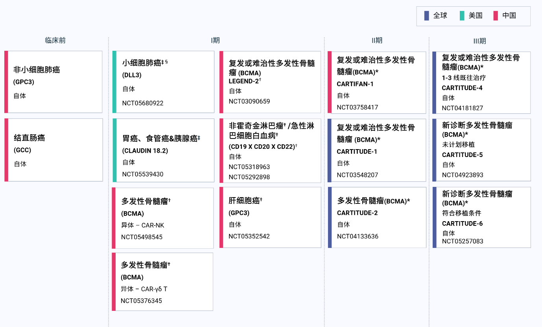The height and width of the screenshot is (327, 542).
Task: Click the blue 全球 legend color swatch
Action: point(426,16)
